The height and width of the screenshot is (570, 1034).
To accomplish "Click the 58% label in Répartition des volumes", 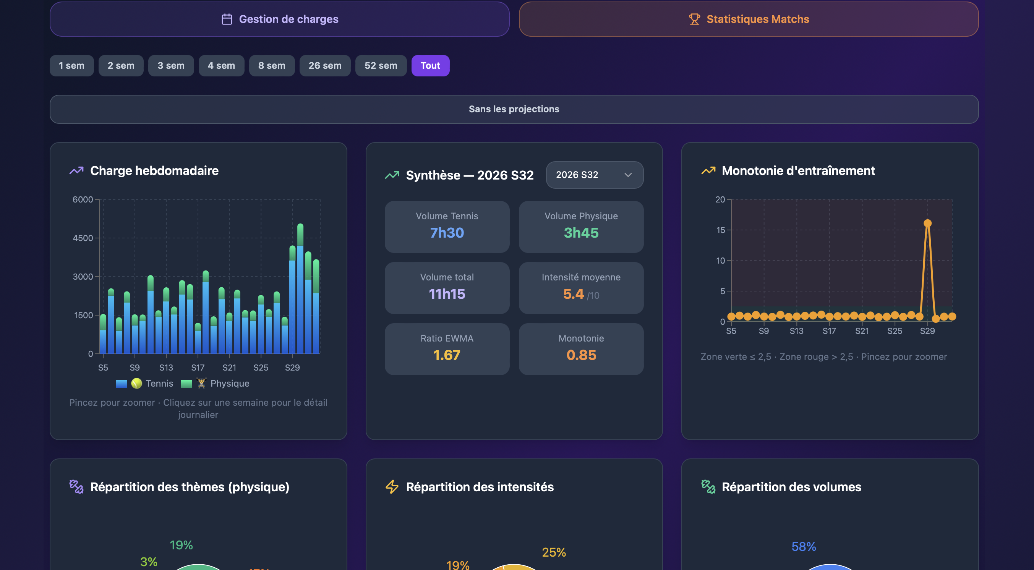I will click(x=804, y=547).
